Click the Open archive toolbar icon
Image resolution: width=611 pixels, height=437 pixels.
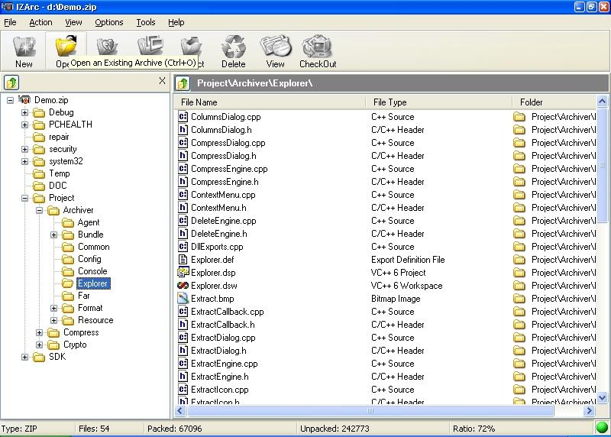click(66, 46)
